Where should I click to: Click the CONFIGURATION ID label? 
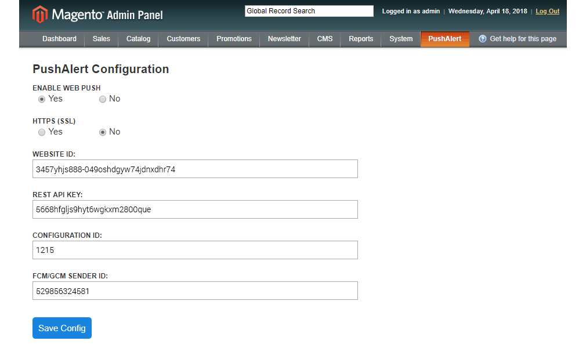(67, 235)
